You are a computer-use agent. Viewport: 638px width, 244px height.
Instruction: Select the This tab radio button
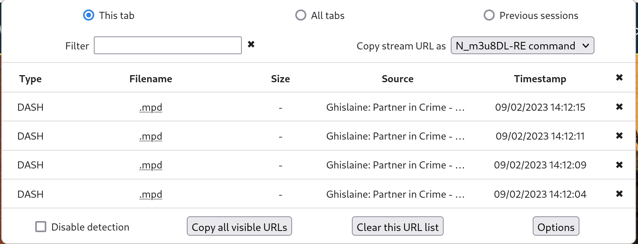[x=89, y=15]
